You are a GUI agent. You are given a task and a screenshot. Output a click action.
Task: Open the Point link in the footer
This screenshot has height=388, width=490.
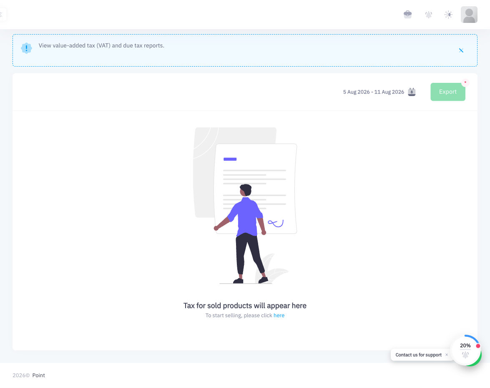[38, 376]
